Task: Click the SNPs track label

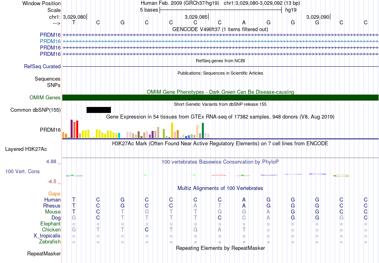Action: tap(54, 85)
